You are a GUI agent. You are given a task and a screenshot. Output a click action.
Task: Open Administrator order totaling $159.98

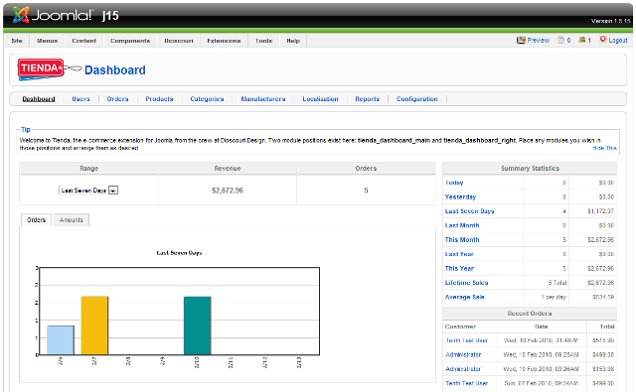463,368
